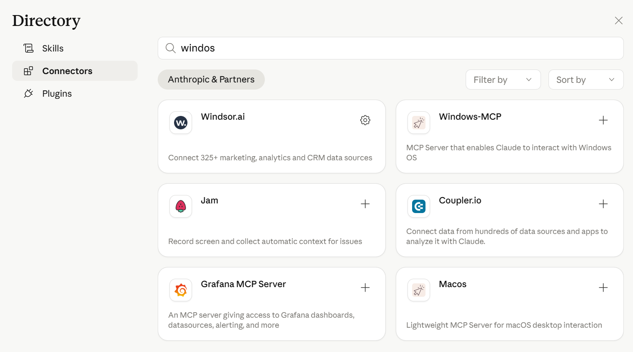
Task: Click the Skills sidebar icon
Action: [28, 48]
